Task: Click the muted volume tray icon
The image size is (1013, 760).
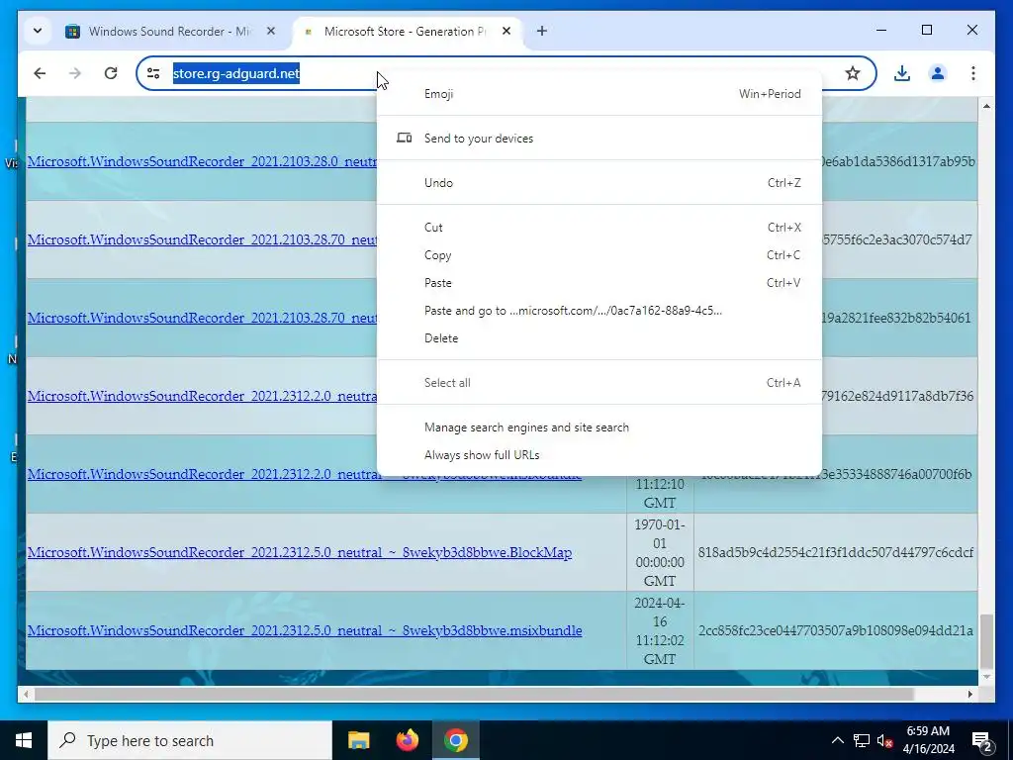Action: (x=885, y=740)
